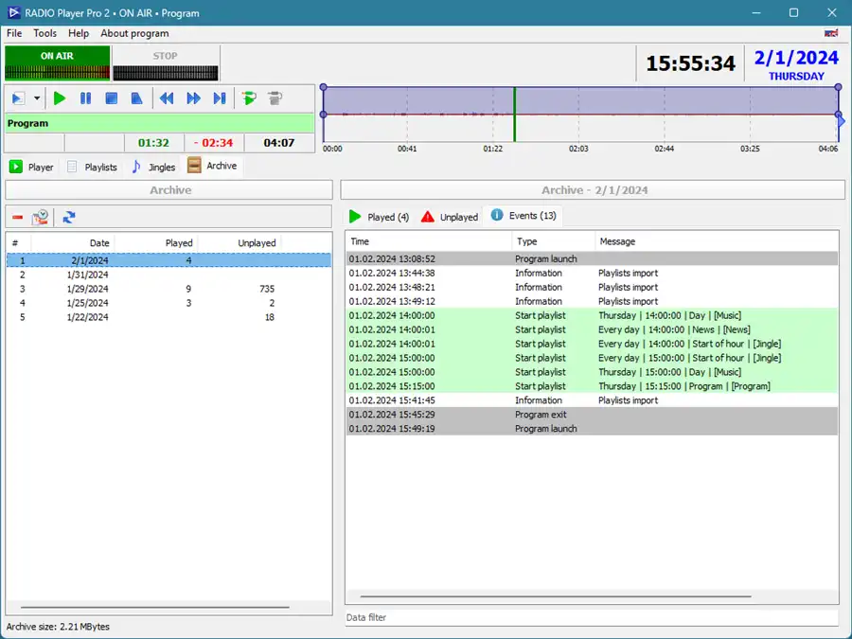Viewport: 852px width, 639px height.
Task: Click the playlist mode icon in player toolbar
Action: pyautogui.click(x=19, y=98)
